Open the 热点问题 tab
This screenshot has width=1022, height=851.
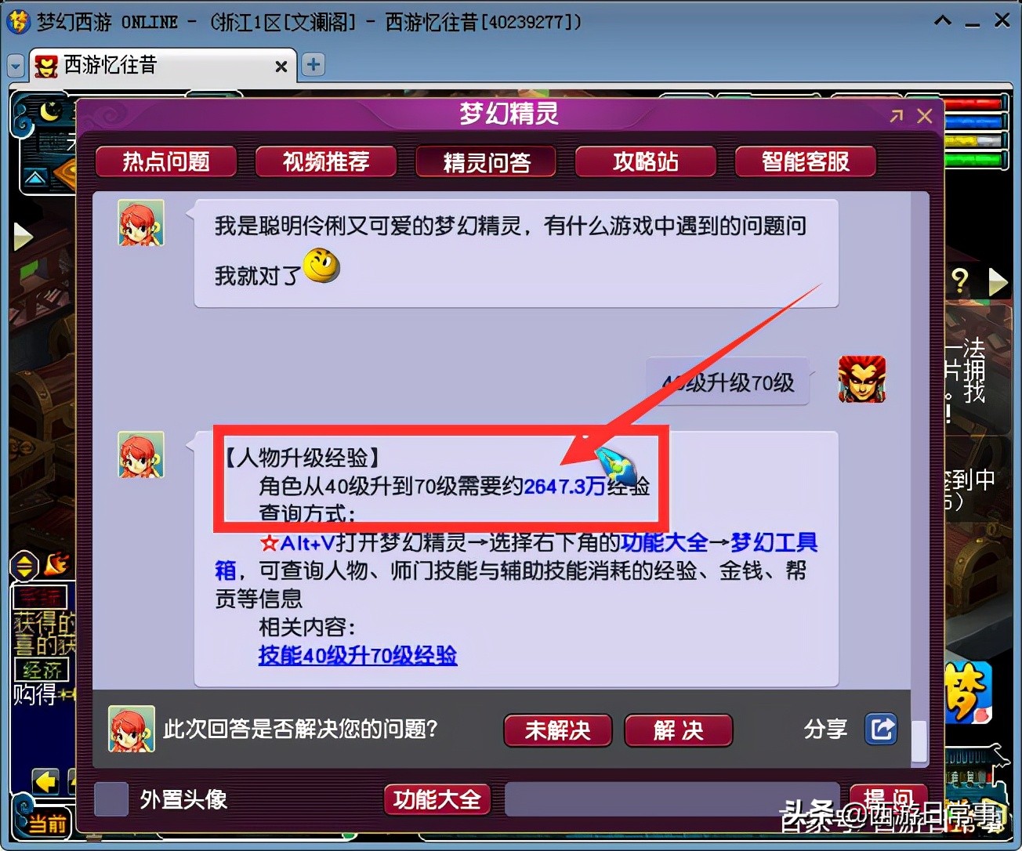point(166,162)
